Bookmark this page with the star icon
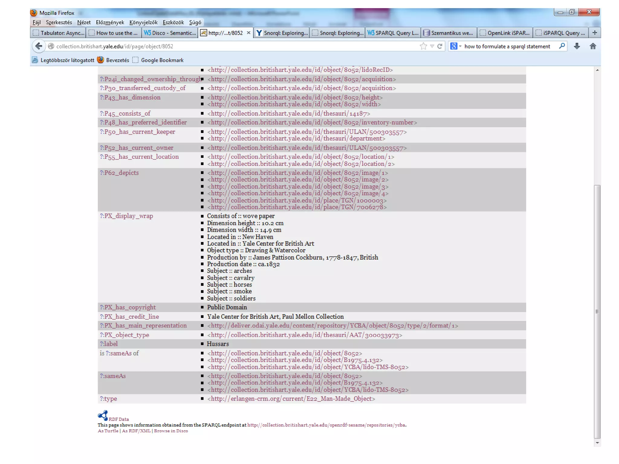This screenshot has width=619, height=464. (423, 46)
